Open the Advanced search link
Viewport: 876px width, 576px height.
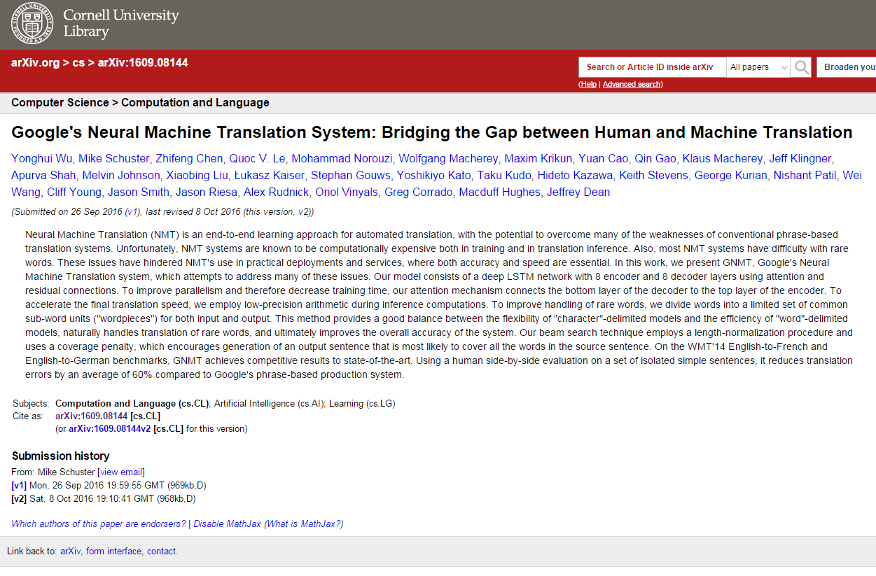click(632, 85)
